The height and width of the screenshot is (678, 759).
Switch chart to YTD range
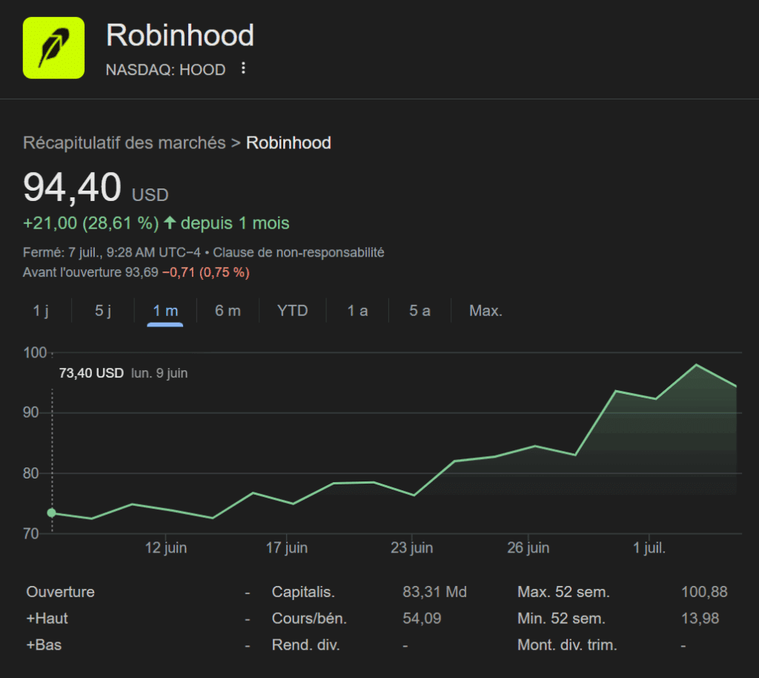pyautogui.click(x=292, y=310)
